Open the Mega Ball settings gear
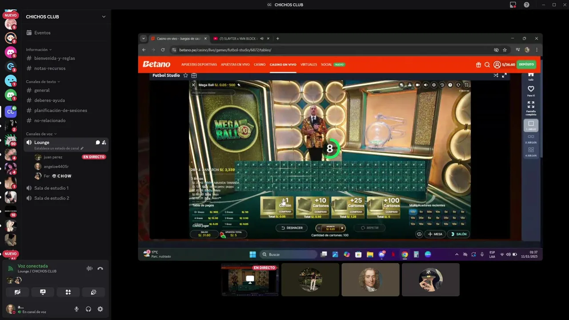Screen dimensions: 569x320 pyautogui.click(x=434, y=85)
